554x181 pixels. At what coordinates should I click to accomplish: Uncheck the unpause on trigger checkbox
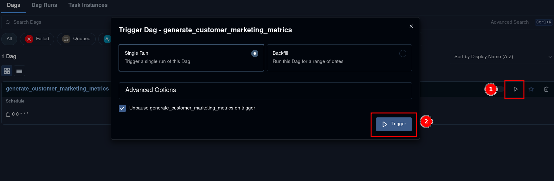pos(122,108)
